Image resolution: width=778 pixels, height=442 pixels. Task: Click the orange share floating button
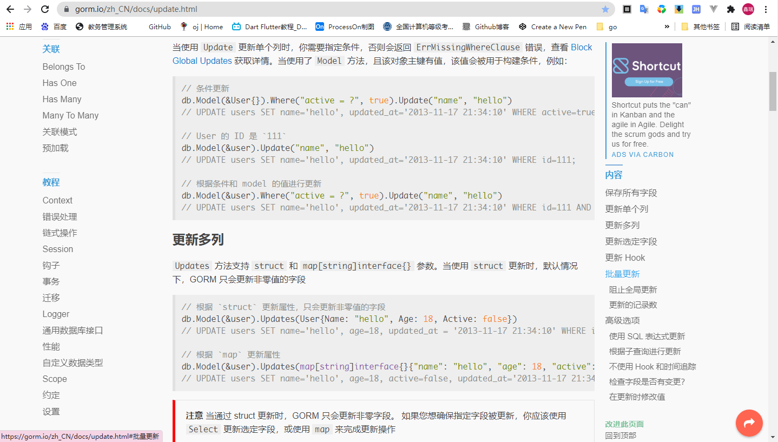coord(749,423)
